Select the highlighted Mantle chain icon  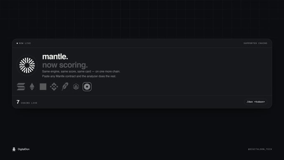pyautogui.click(x=87, y=86)
